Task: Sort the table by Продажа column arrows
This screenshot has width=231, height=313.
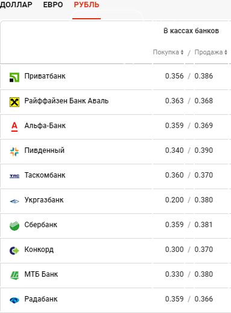Action: 226,52
